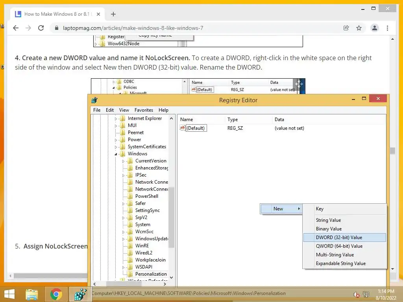
Task: Choose Expandable String Value
Action: coord(345,263)
